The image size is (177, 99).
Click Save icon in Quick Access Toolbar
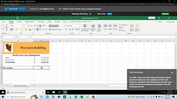click(x=17, y=18)
